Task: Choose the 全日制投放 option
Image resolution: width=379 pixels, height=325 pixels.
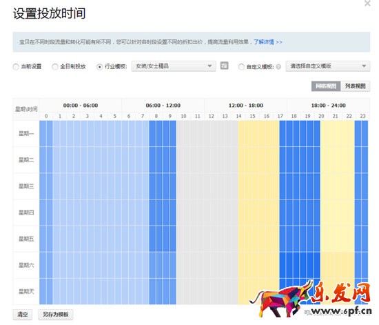Action: pyautogui.click(x=55, y=66)
